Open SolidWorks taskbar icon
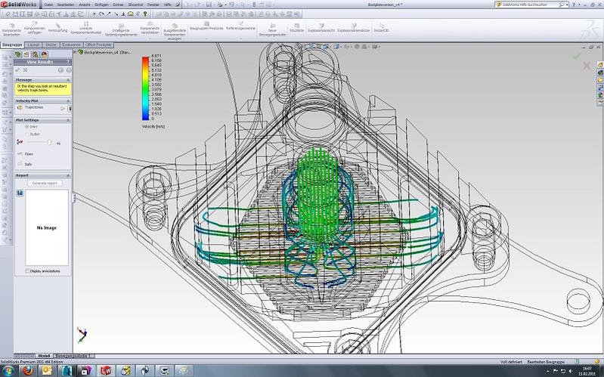The height and width of the screenshot is (377, 604). 106,371
